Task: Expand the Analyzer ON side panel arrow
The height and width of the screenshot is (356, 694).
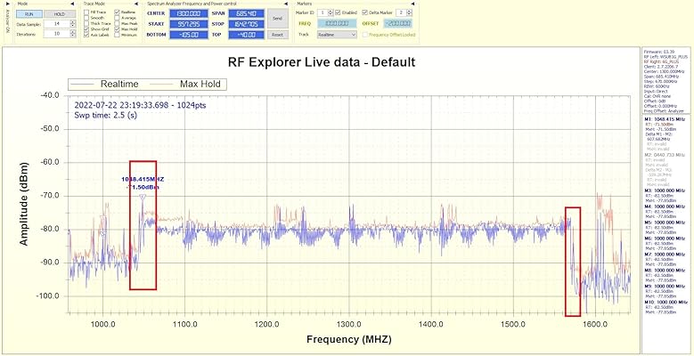Action: click(x=7, y=4)
